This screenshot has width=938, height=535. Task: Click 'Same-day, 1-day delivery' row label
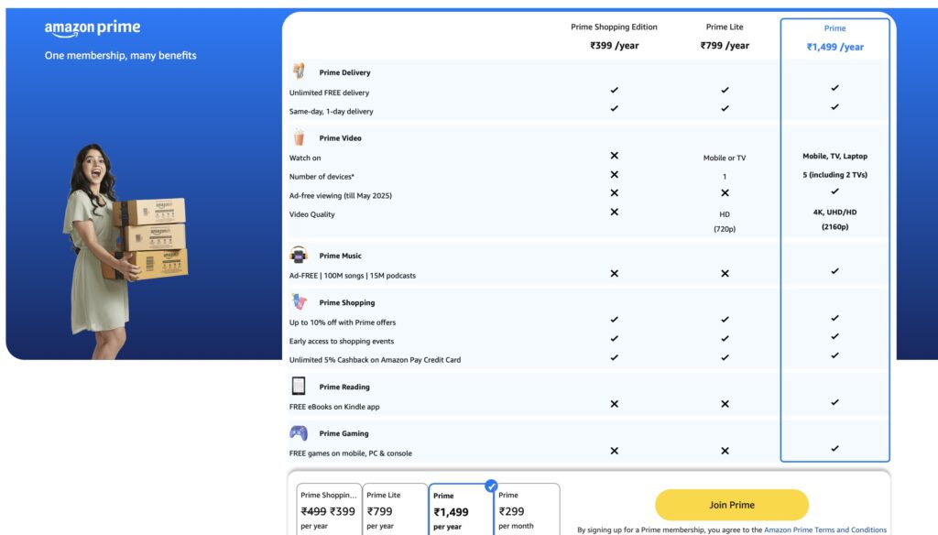(x=331, y=112)
